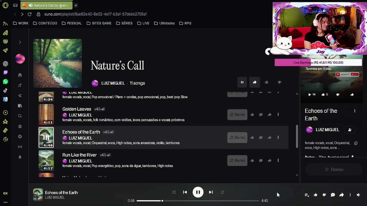Viewport: 367px width, 206px height.
Task: Open more options for Golden Leaves
Action: pos(278,114)
